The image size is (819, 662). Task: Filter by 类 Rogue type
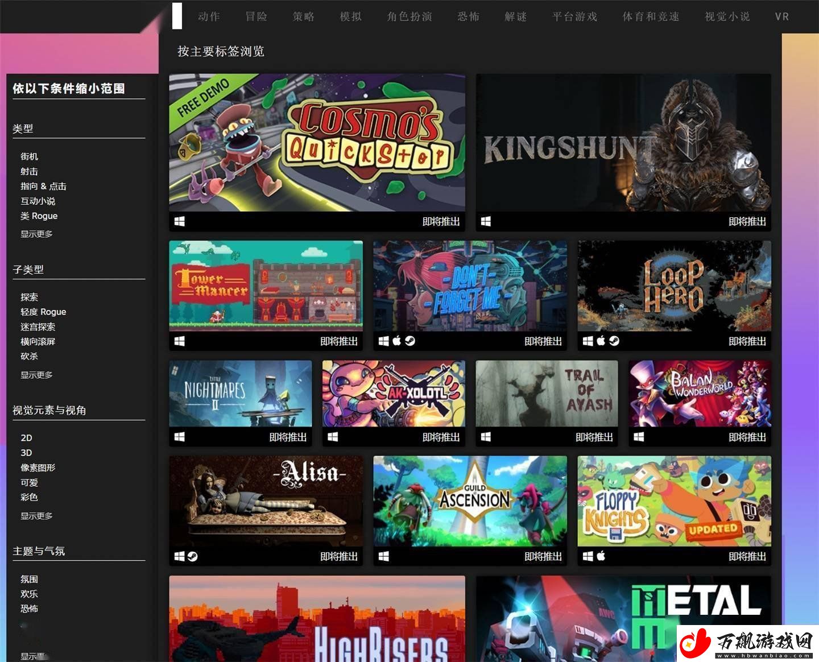click(39, 216)
